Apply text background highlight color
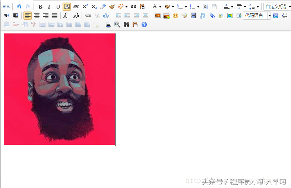The width and height of the screenshot is (291, 188). 167,7
